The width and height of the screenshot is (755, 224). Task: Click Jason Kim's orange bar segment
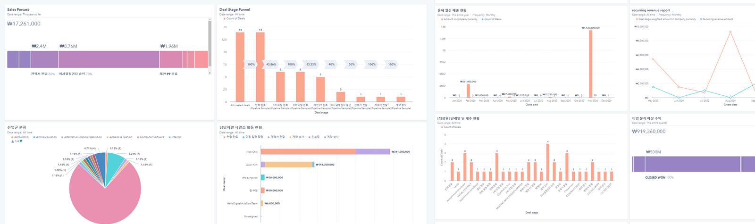[288, 165]
